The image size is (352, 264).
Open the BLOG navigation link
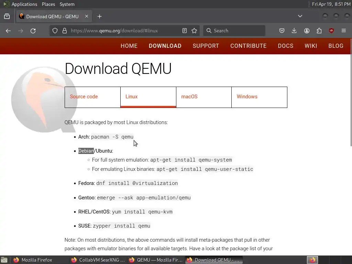point(336,46)
